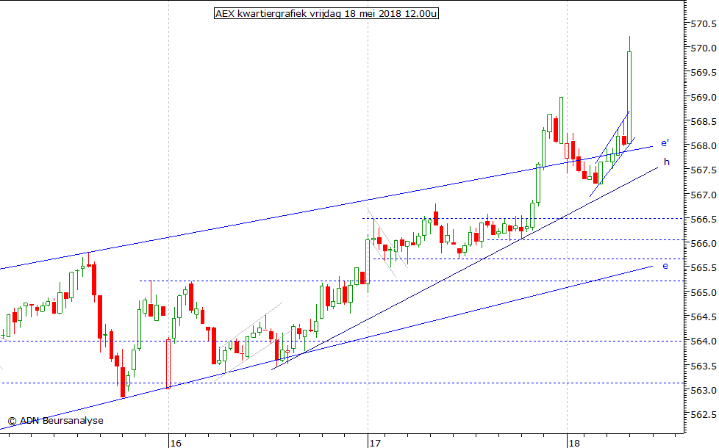
Task: Select the price label 568.5
Action: [704, 121]
